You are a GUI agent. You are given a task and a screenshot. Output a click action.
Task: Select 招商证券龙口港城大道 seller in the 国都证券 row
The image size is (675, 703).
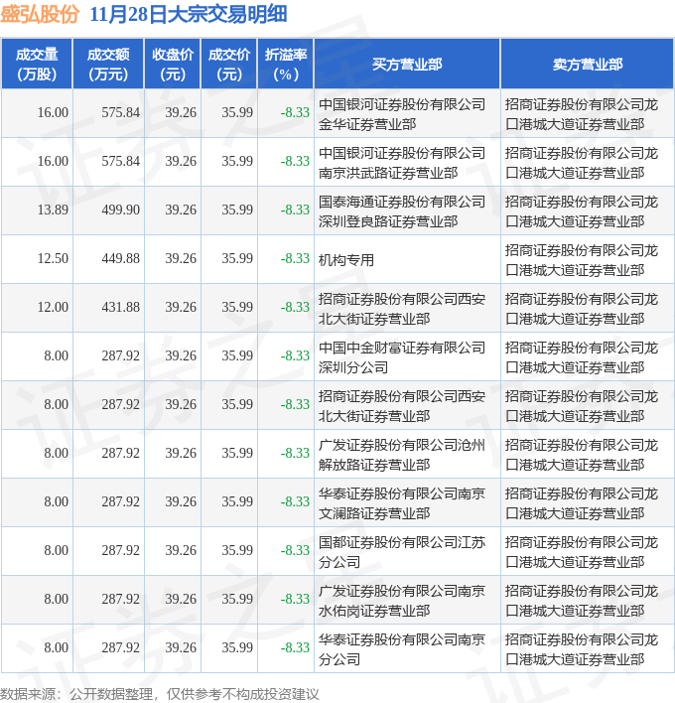tap(582, 552)
